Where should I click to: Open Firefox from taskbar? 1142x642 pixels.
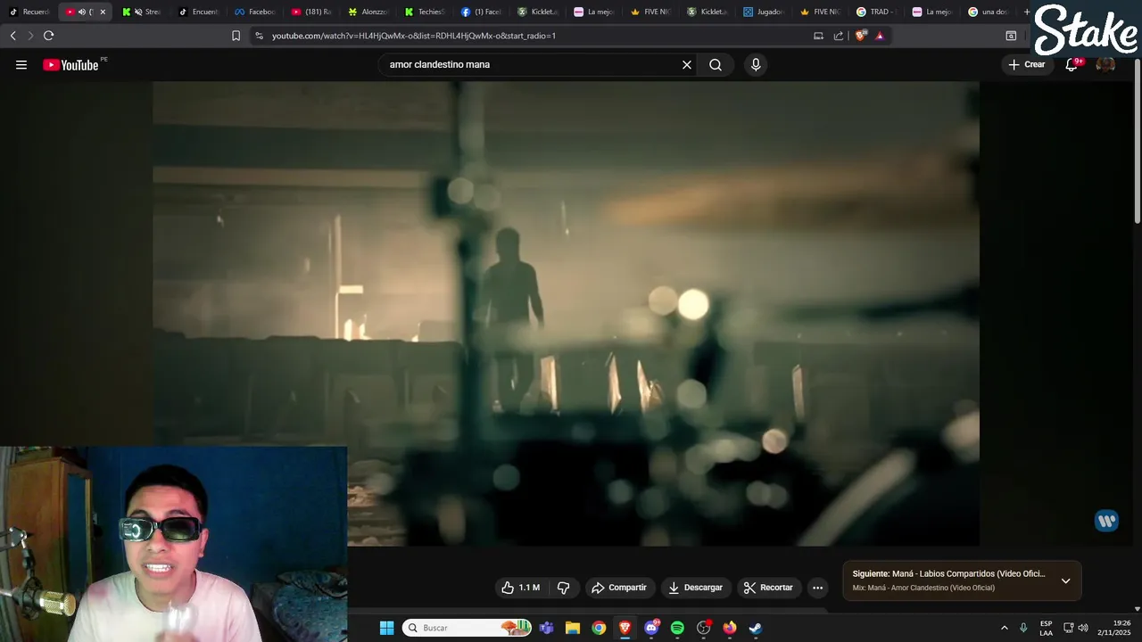coord(730,628)
